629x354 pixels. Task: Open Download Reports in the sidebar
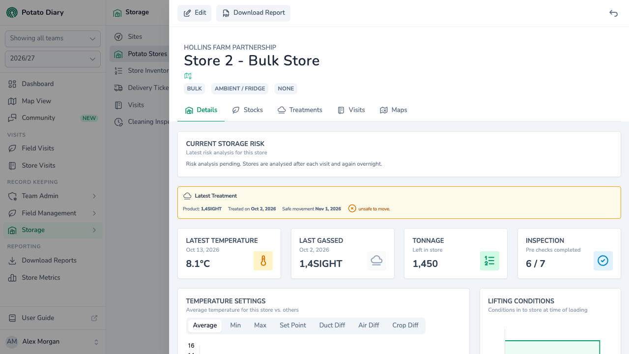pyautogui.click(x=53, y=261)
